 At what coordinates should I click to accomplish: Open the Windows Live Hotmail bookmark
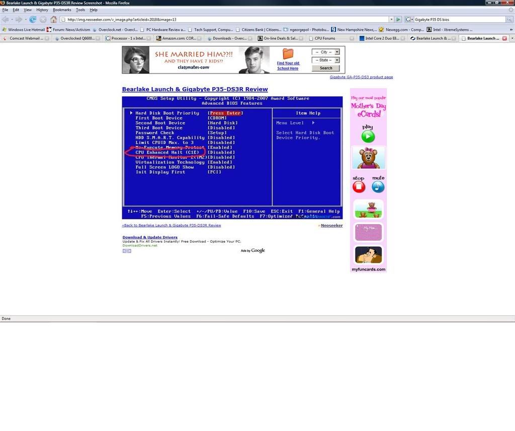pos(23,30)
